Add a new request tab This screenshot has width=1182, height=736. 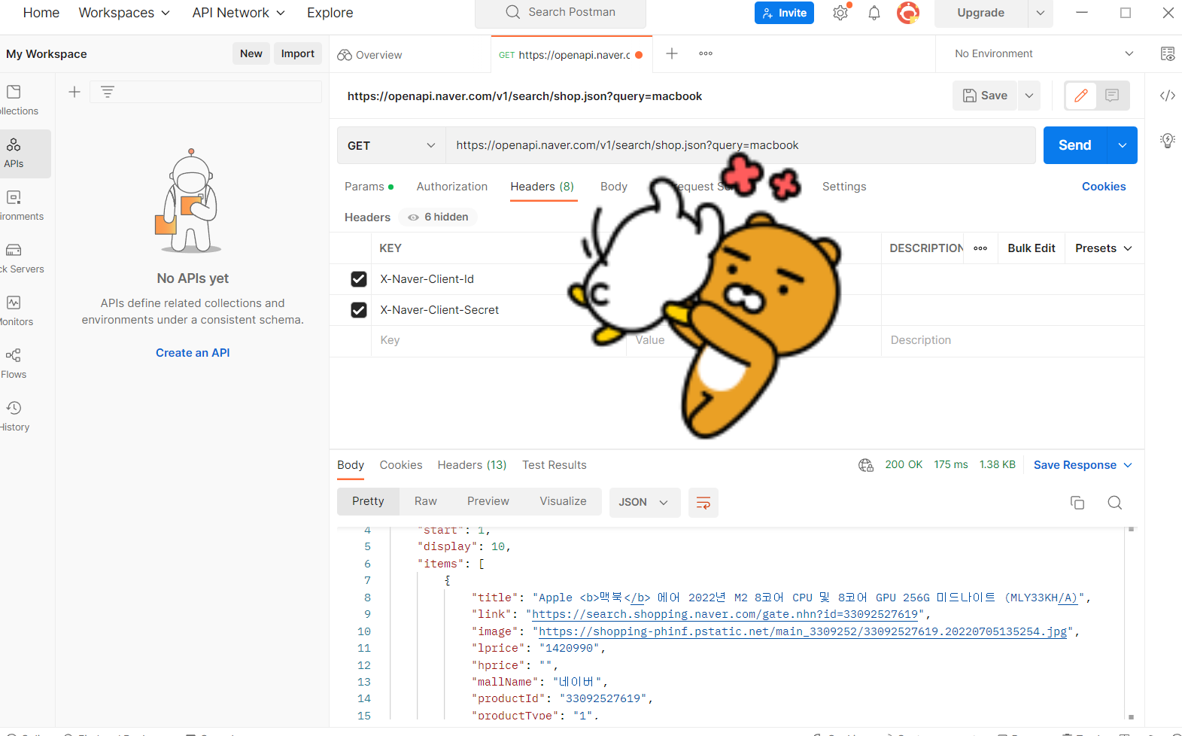pos(672,53)
